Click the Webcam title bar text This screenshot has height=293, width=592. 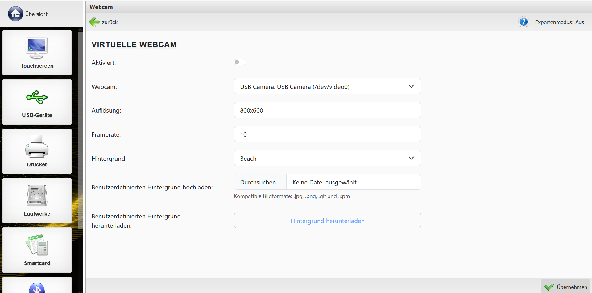(101, 7)
